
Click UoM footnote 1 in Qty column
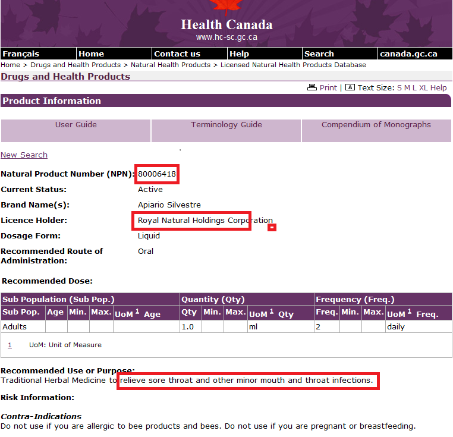[x=272, y=312]
